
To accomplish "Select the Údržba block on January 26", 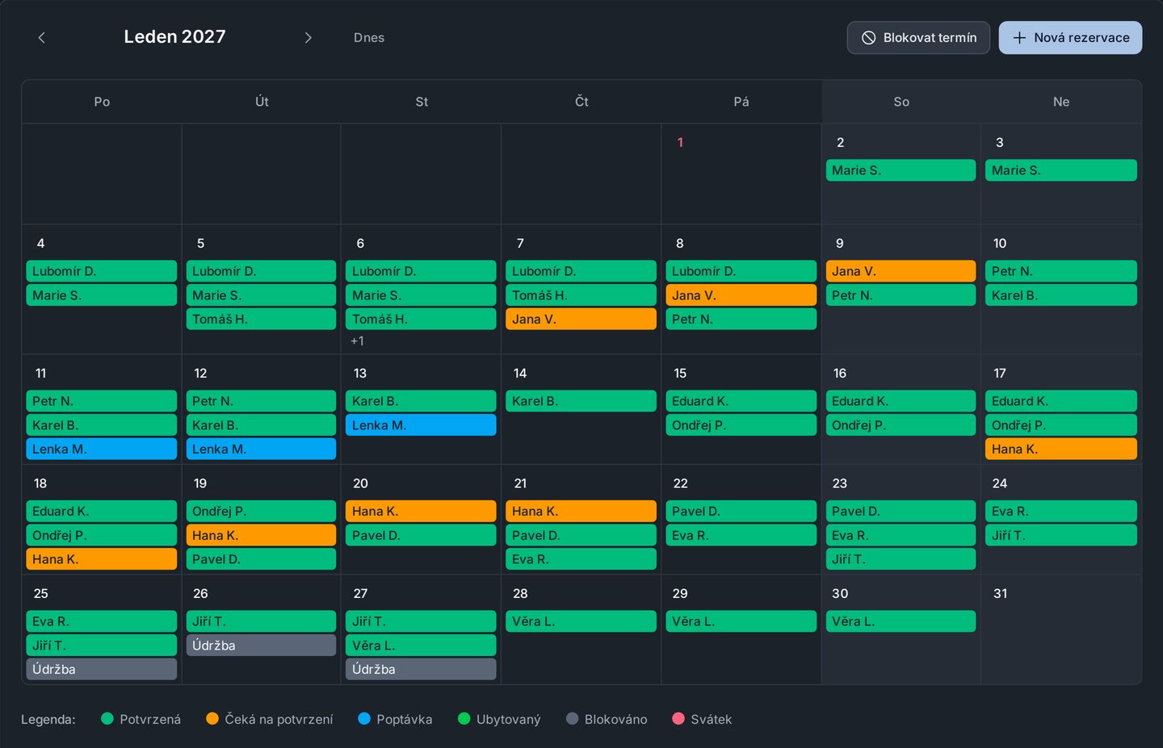I will 261,646.
